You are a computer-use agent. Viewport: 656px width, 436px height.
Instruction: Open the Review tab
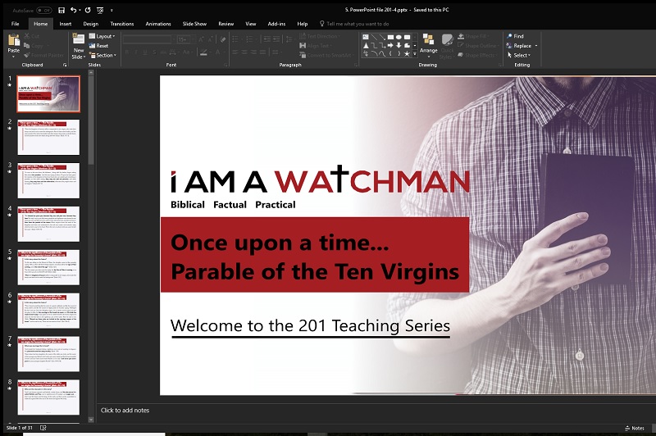click(226, 24)
